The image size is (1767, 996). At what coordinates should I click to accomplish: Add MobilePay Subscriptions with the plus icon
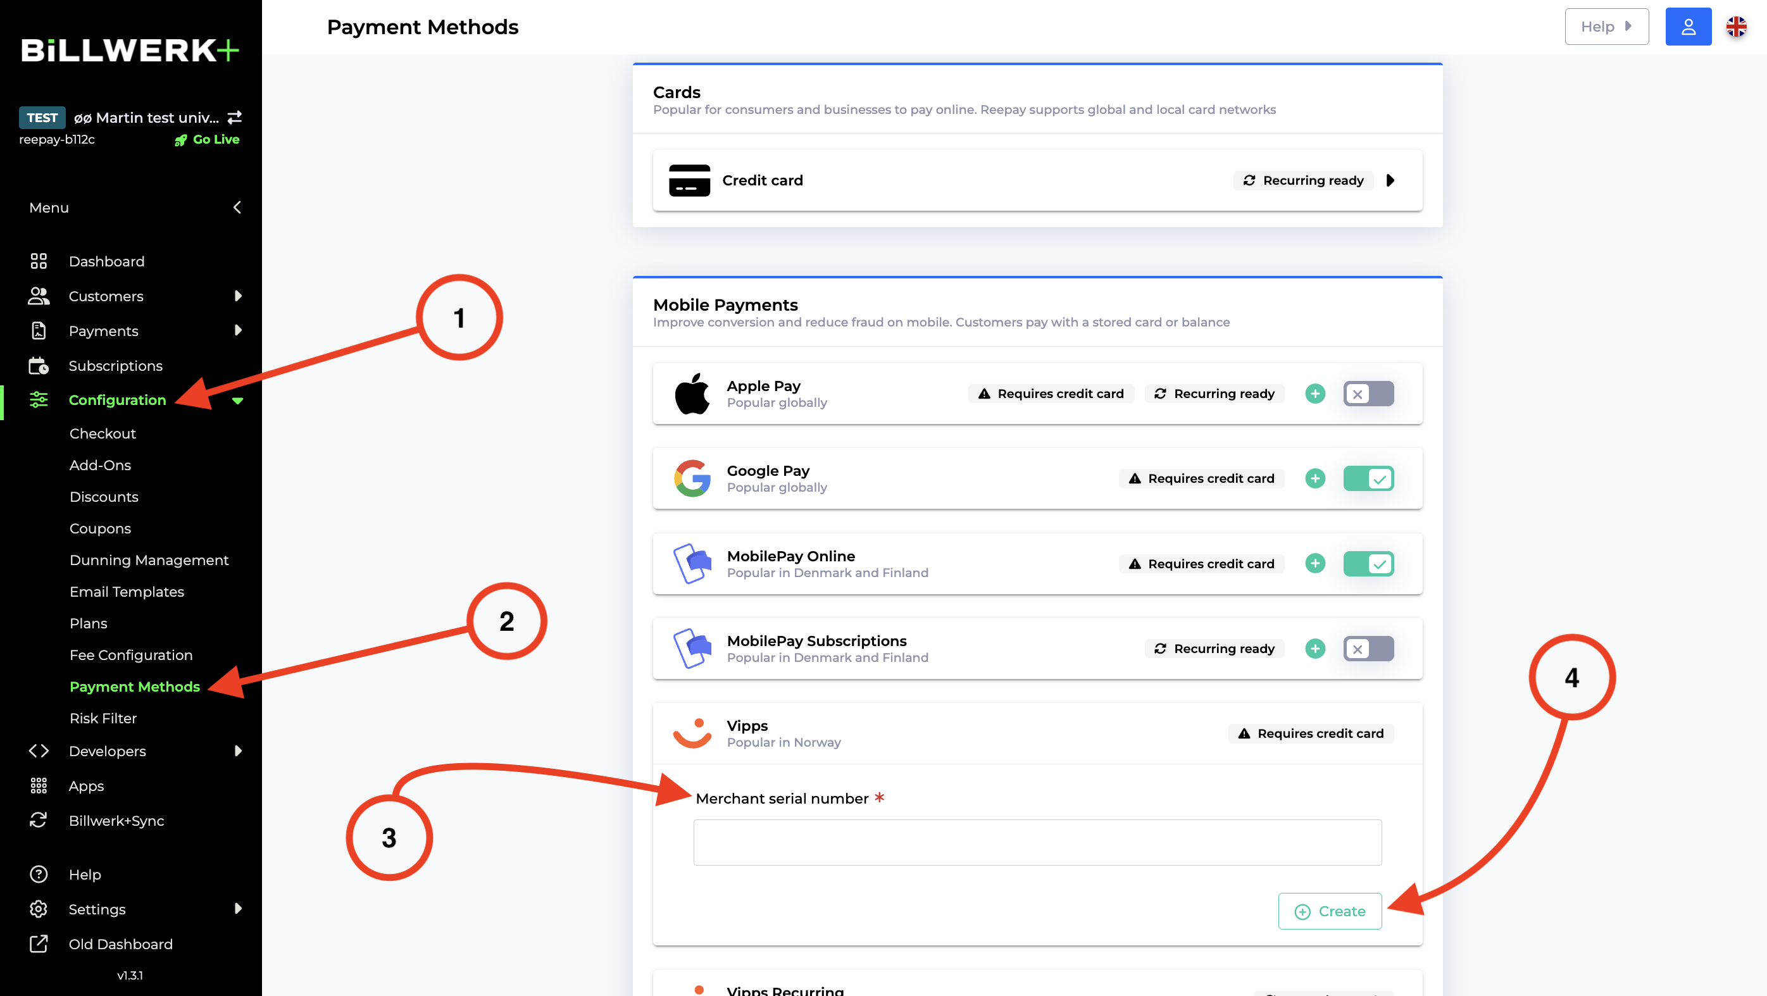click(1315, 648)
